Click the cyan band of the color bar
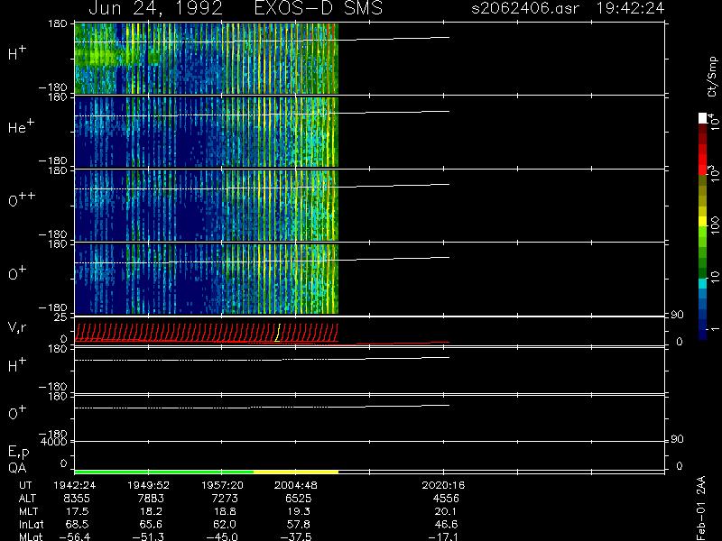The width and height of the screenshot is (722, 541). 703,283
